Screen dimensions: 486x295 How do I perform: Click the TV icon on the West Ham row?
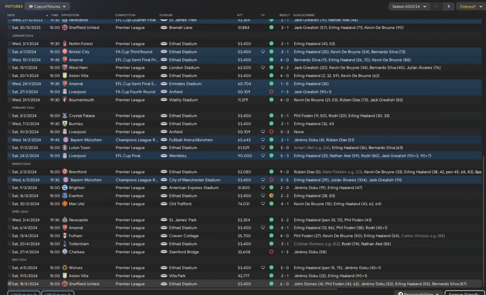click(x=263, y=68)
